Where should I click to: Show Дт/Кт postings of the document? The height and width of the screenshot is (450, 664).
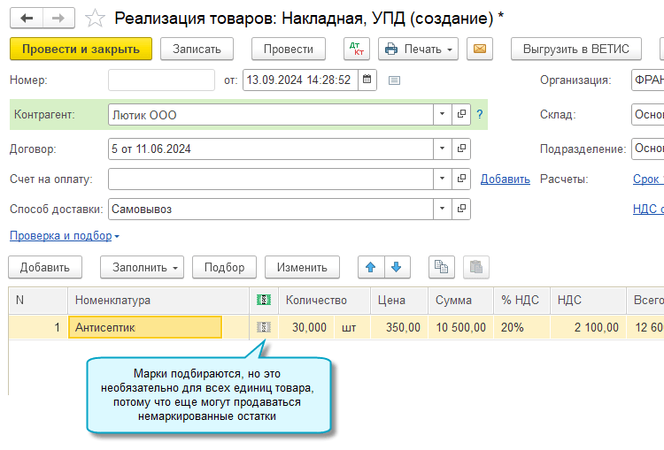pyautogui.click(x=357, y=49)
